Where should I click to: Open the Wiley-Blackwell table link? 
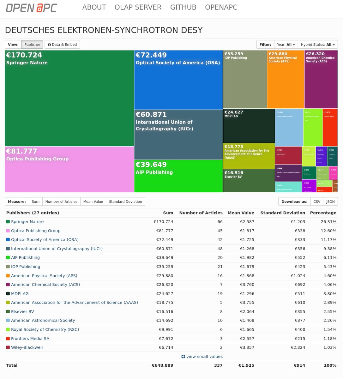[x=27, y=347]
